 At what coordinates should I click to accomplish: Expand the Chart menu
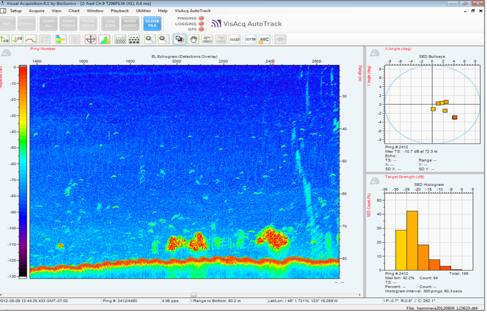74,11
